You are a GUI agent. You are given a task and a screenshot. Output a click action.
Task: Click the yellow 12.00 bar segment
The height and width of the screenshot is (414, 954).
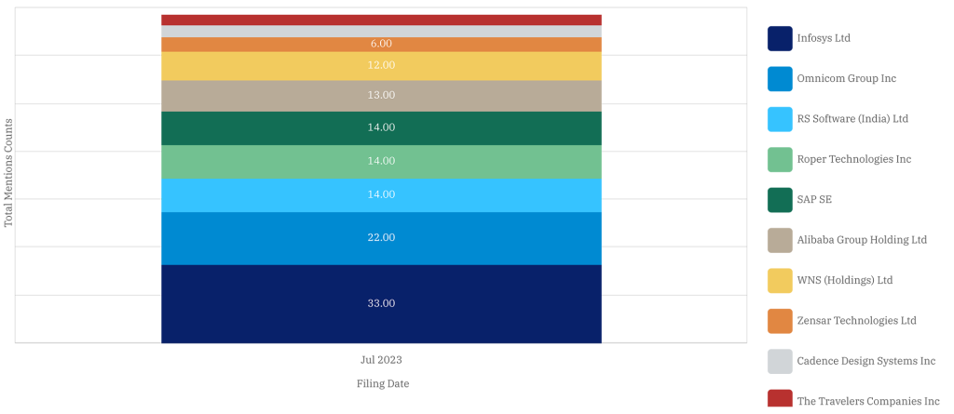381,65
